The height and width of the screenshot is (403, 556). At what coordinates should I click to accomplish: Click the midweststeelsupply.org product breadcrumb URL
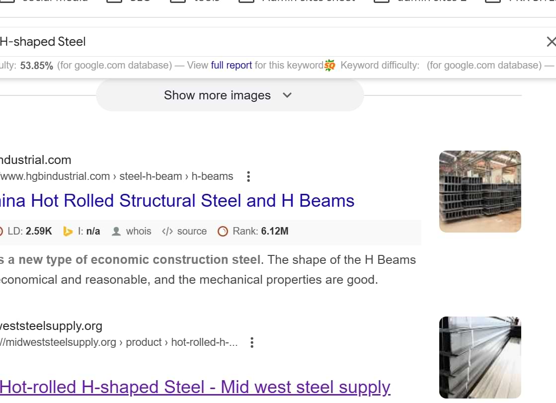pos(119,342)
